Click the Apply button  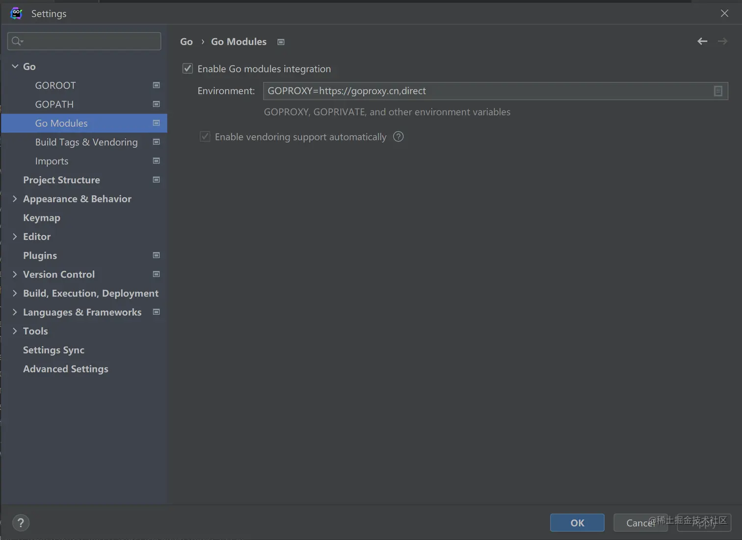coord(704,523)
